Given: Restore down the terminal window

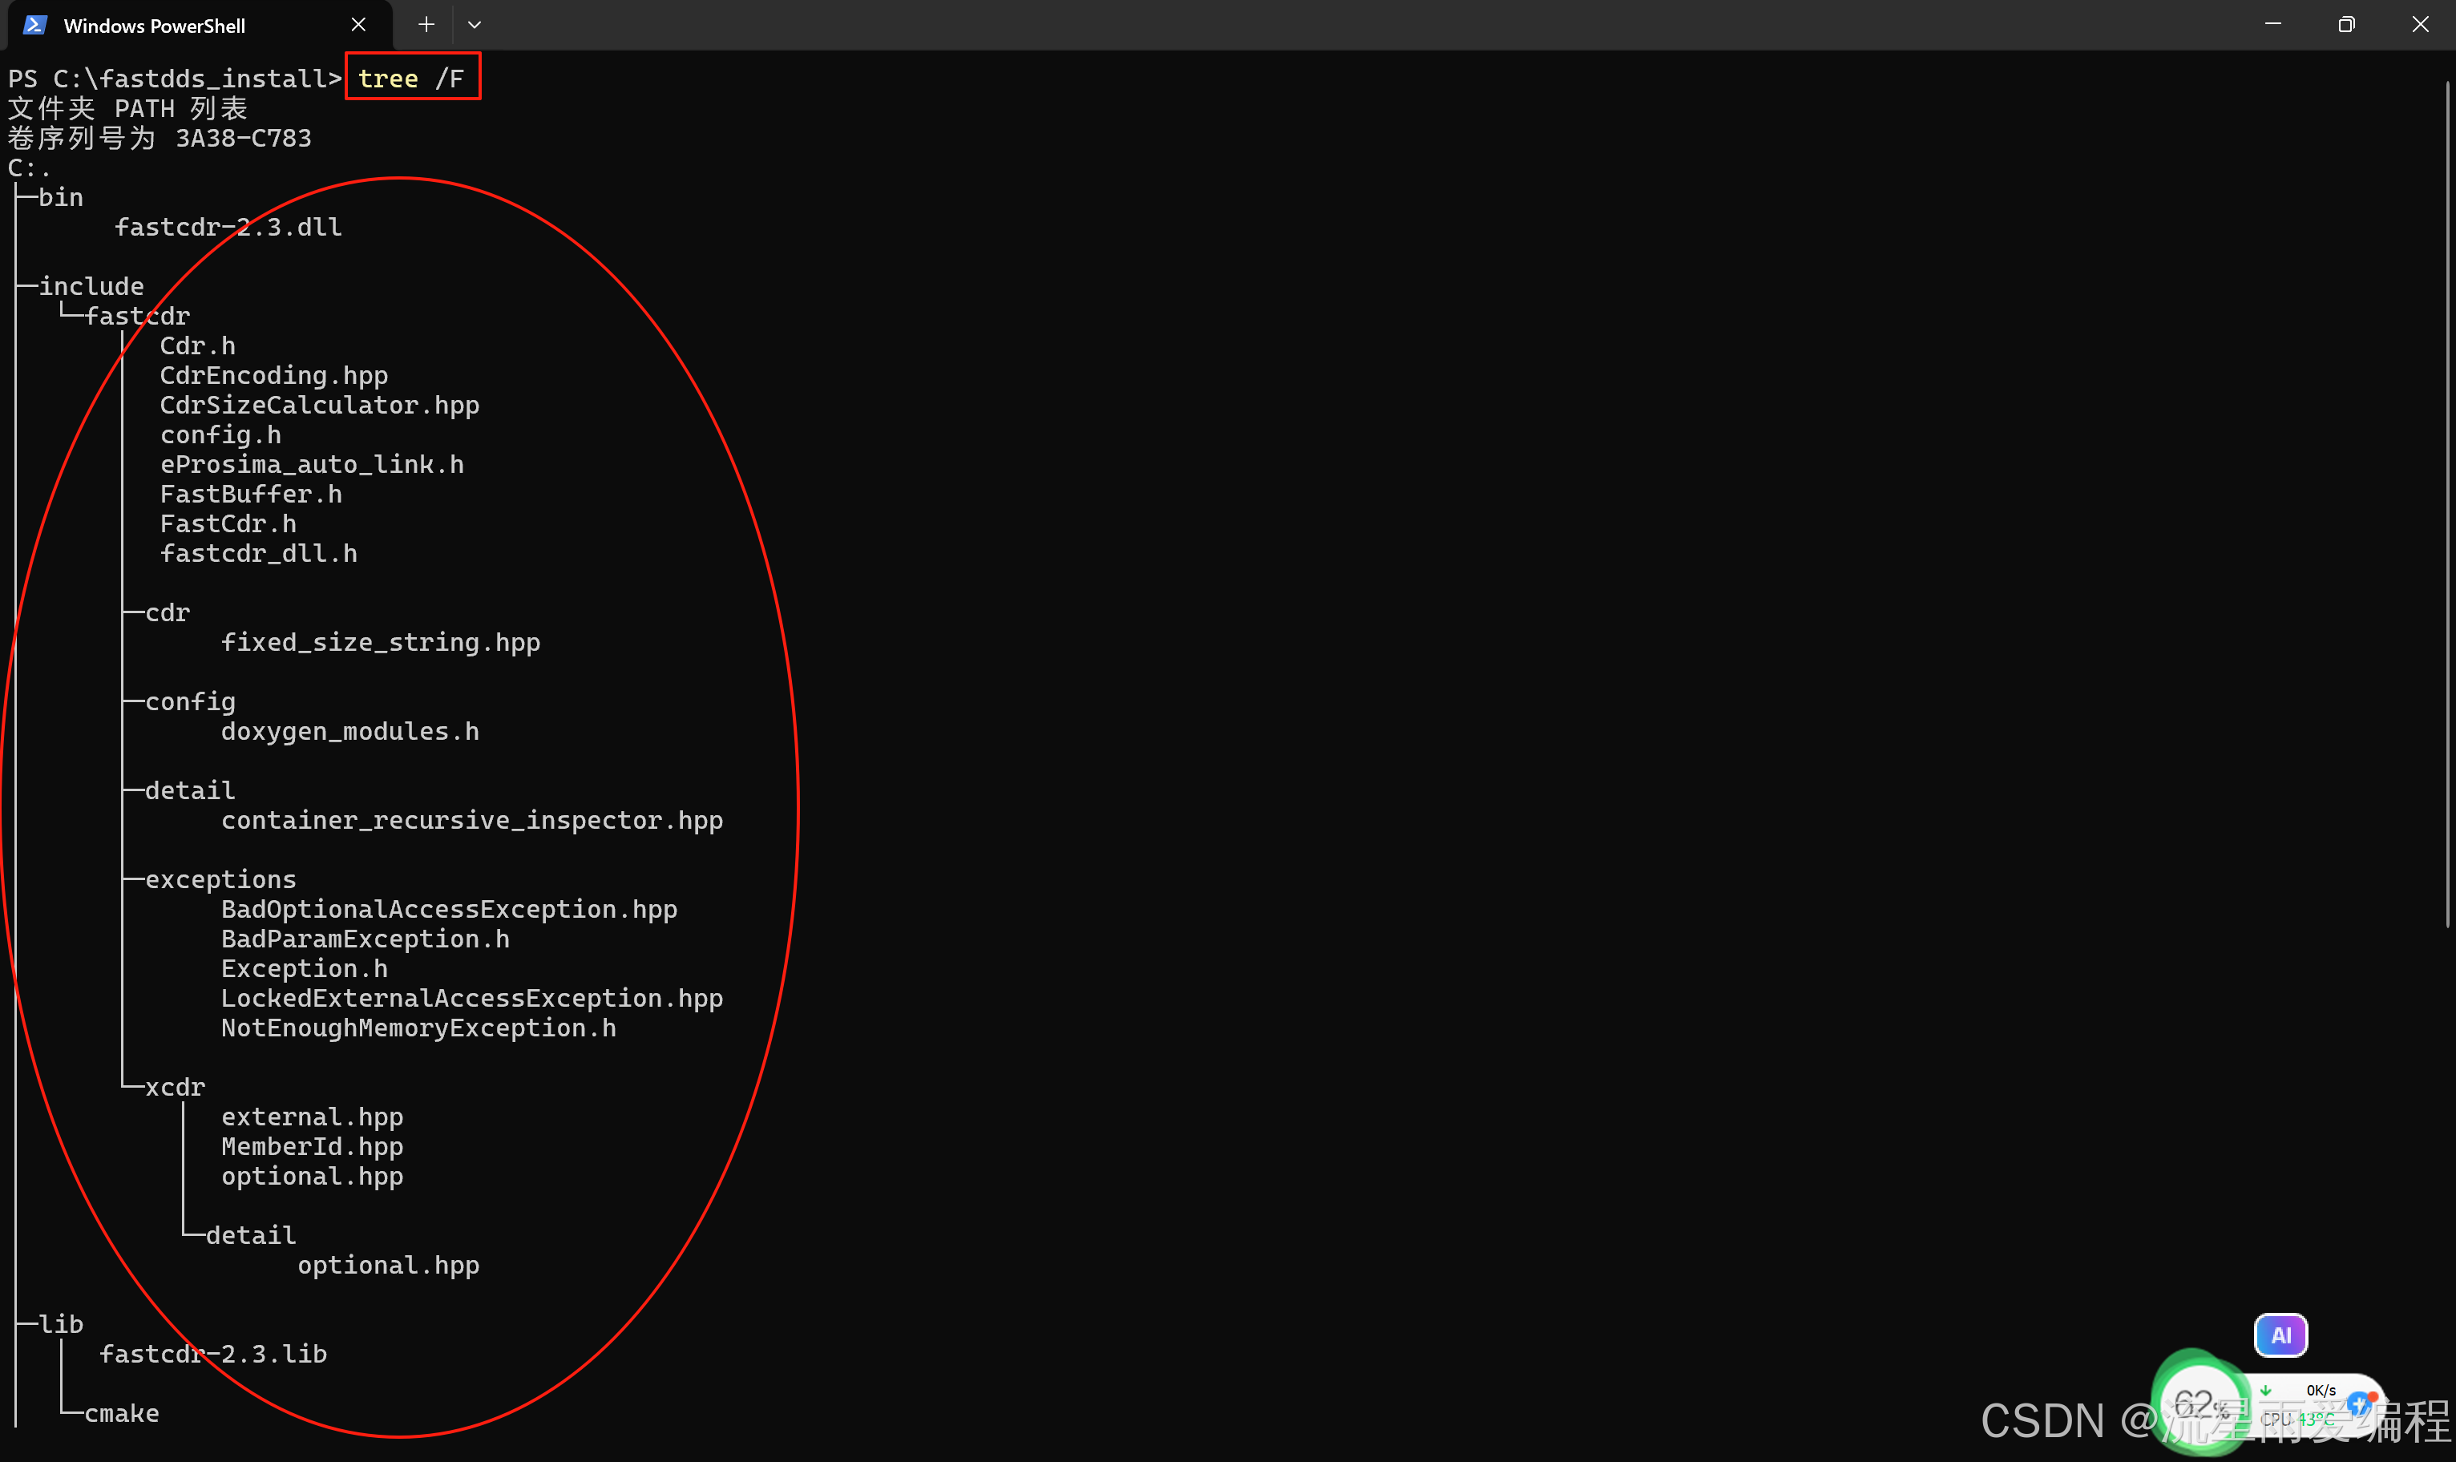Looking at the screenshot, I should tap(2345, 25).
